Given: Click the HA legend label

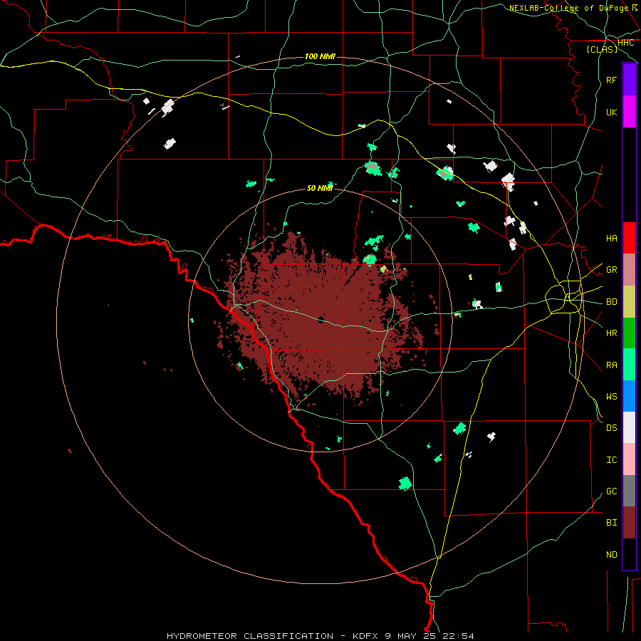Looking at the screenshot, I should 612,239.
